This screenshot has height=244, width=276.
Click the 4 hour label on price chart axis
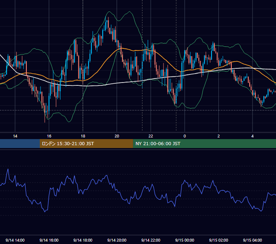pyautogui.click(x=252, y=136)
